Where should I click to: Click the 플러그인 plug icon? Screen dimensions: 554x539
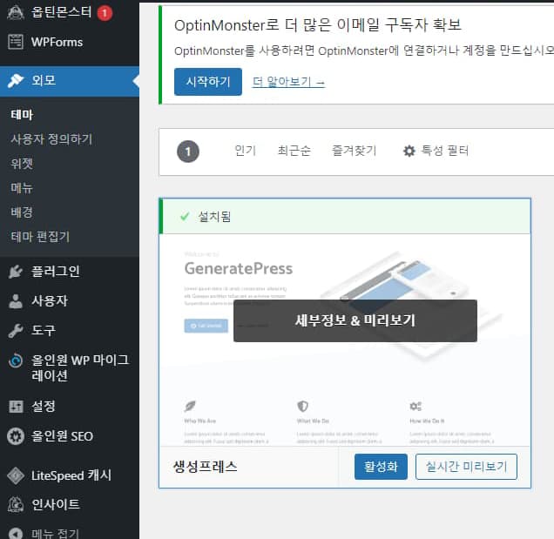[x=16, y=272]
